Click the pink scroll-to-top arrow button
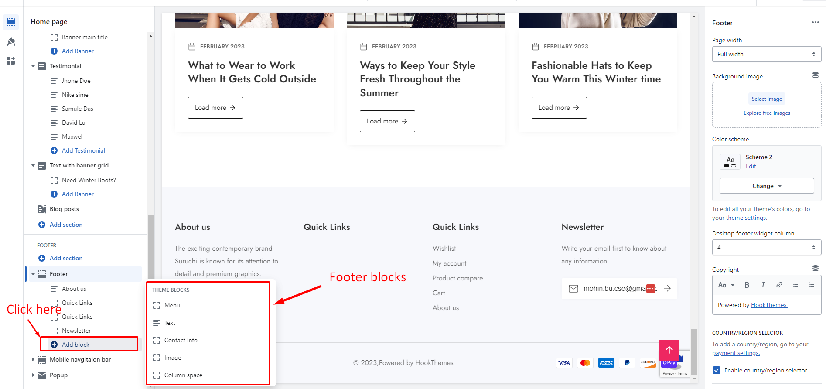Viewport: 826px width, 389px height. [x=669, y=350]
